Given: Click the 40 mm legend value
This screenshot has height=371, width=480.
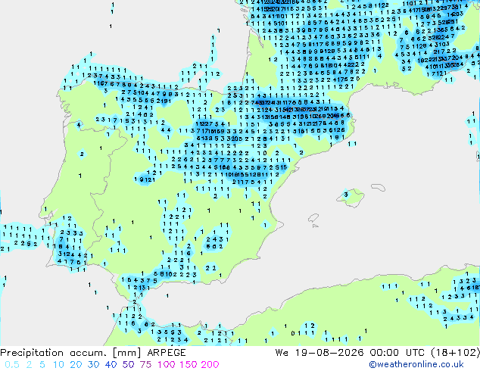Looking at the screenshot, I should pos(111,365).
